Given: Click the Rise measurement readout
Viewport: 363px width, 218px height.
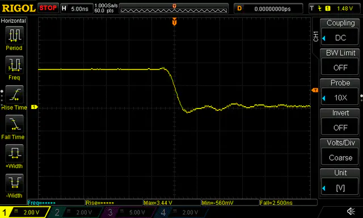Looking at the screenshot, I should (x=114, y=203).
